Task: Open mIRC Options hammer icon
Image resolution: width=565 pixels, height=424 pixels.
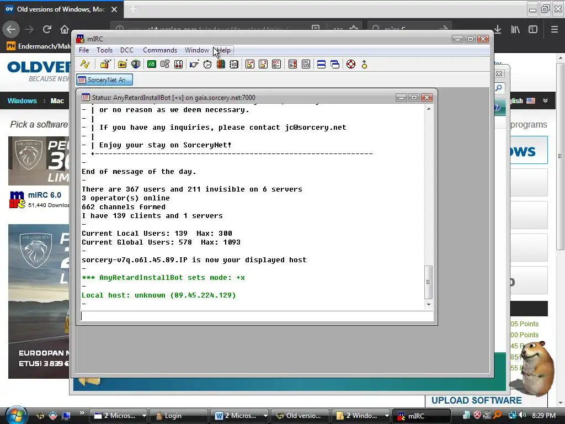Action: click(105, 64)
